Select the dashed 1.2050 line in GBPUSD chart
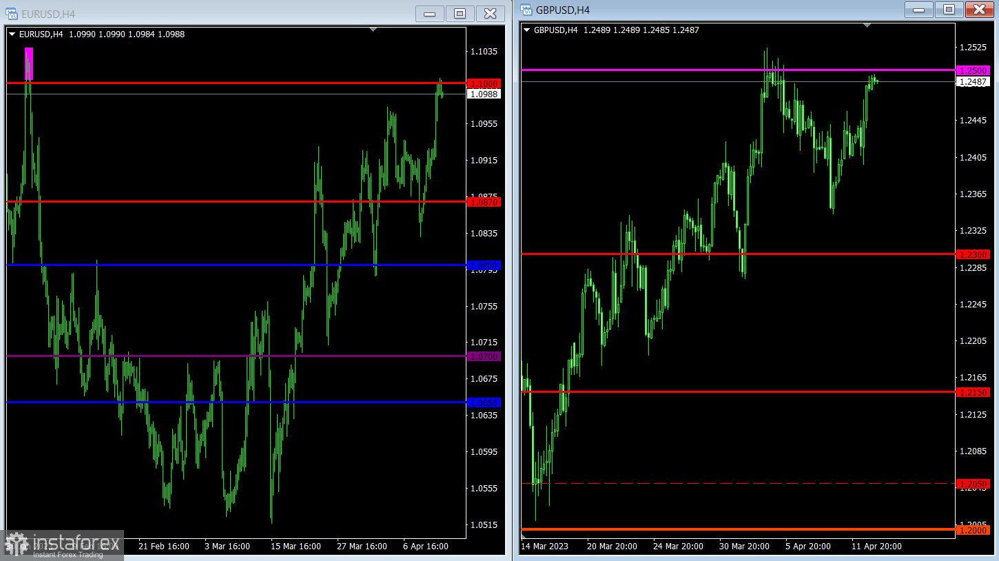The height and width of the screenshot is (561, 999). pos(738,483)
